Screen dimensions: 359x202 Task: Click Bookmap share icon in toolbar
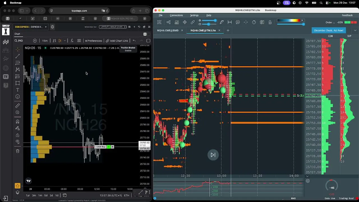pyautogui.click(x=169, y=22)
